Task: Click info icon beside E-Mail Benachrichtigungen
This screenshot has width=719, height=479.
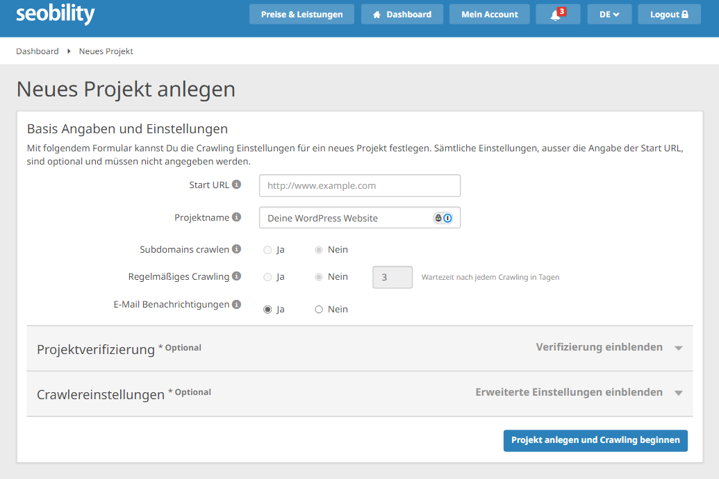Action: point(237,304)
